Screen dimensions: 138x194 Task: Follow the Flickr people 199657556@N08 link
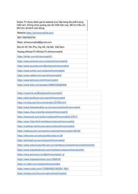42,85
